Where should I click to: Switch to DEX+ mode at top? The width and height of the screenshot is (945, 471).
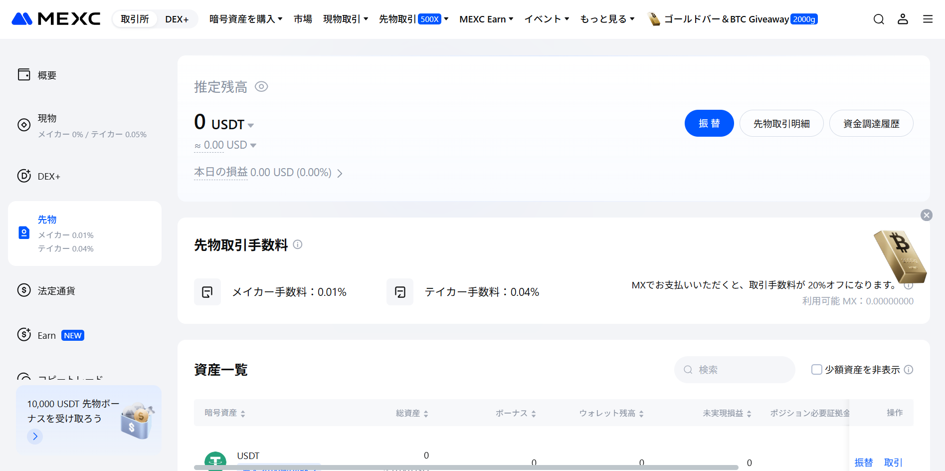tap(177, 18)
